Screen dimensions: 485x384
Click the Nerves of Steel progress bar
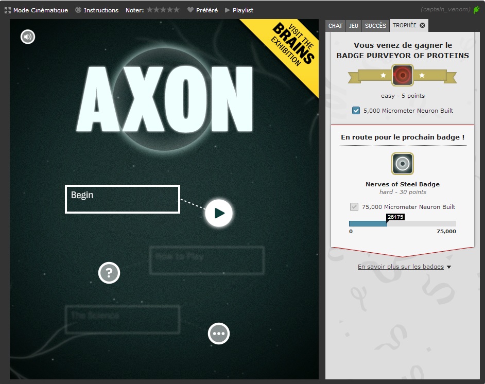[x=402, y=223]
